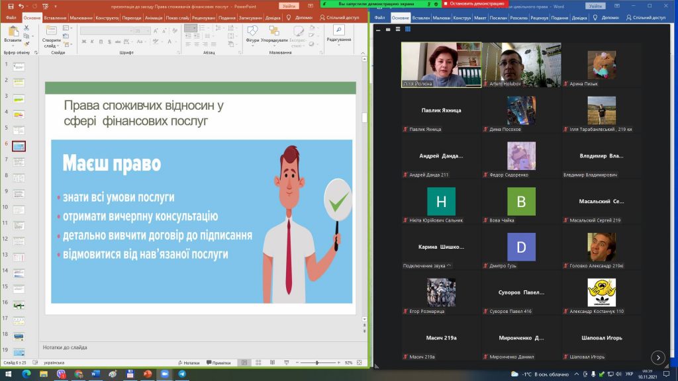This screenshot has height=381, width=678.
Task: Open Telegram from the taskbar
Action: 182,374
